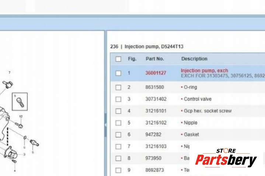
Task: Sort by the Part No. column header
Action: (155, 59)
